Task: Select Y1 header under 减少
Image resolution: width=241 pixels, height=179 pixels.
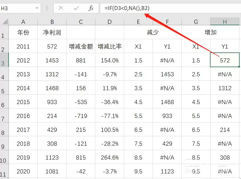Action: click(167, 46)
